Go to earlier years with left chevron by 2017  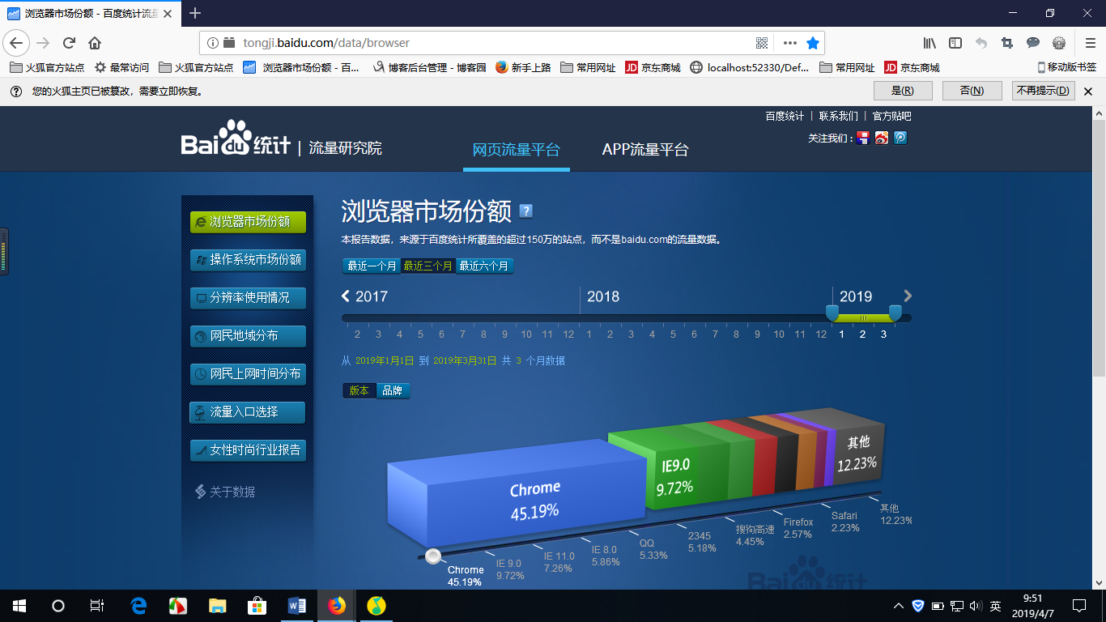[346, 296]
